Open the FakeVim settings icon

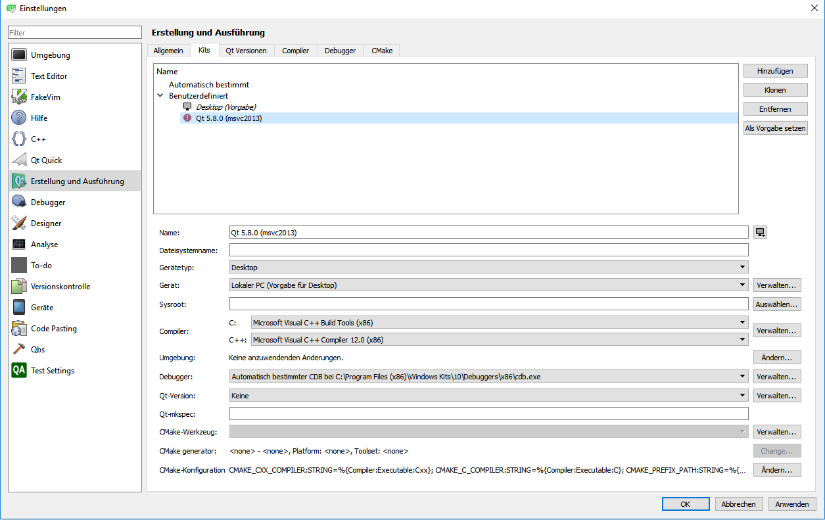tap(19, 97)
